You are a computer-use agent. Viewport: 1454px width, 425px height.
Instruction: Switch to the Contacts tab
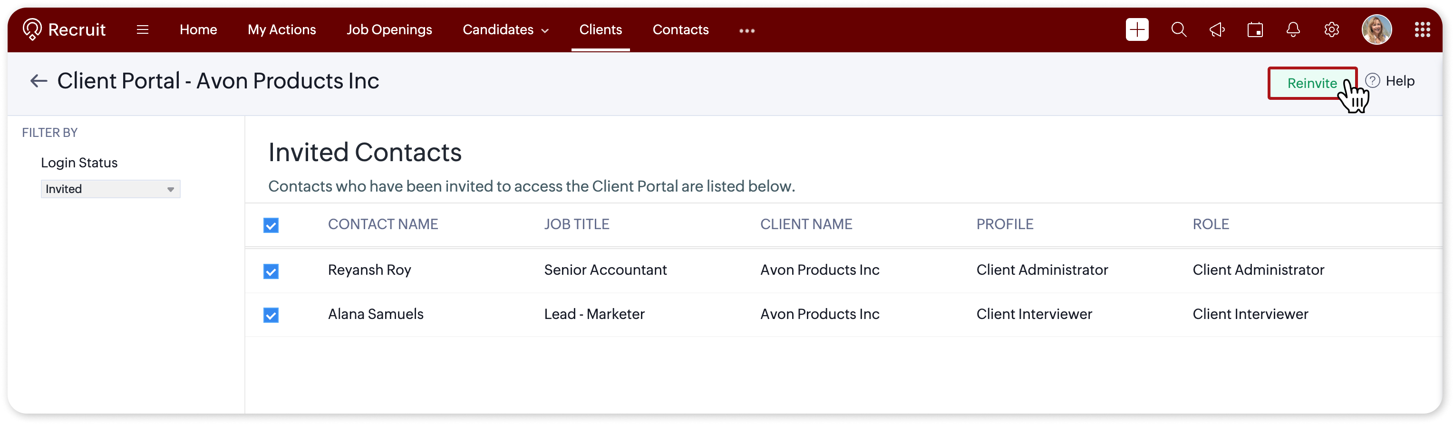tap(680, 29)
